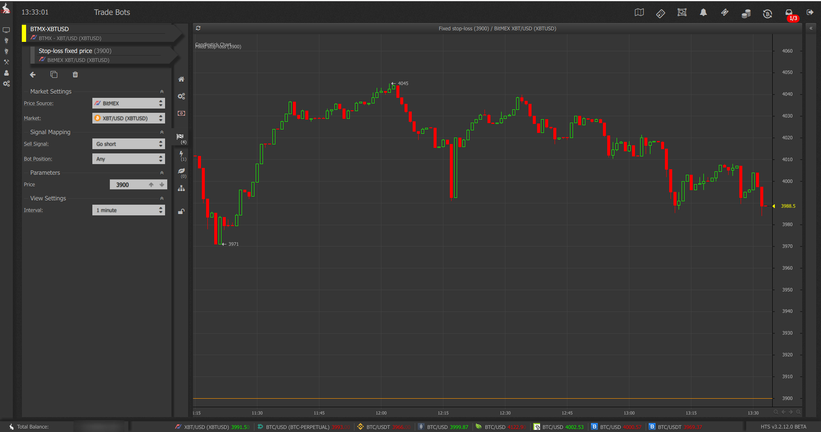Click the logout arrow icon
Viewport: 821px width, 432px height.
(x=810, y=12)
